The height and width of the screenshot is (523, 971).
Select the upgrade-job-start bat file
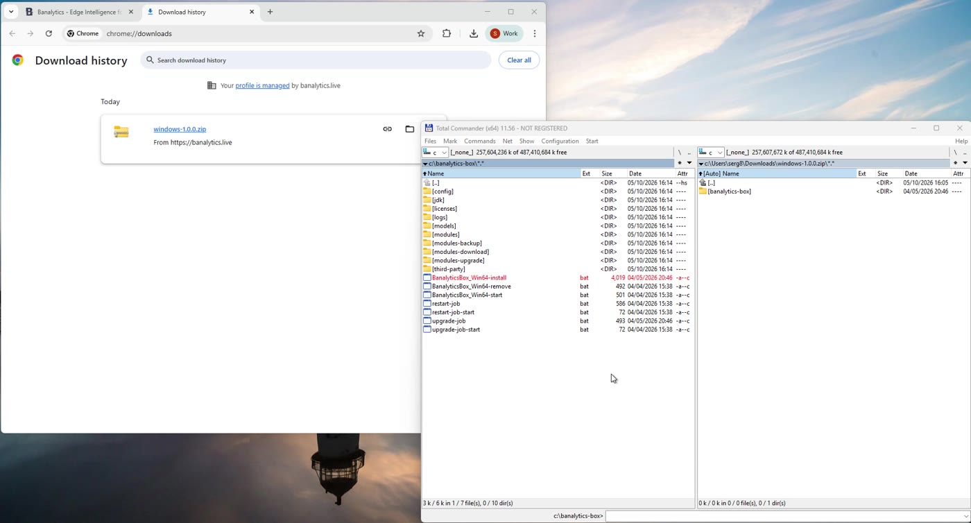coord(456,329)
